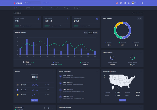This screenshot has height=110, width=157.
Task: Open the UI Elements menu
Action: pos(31,8)
